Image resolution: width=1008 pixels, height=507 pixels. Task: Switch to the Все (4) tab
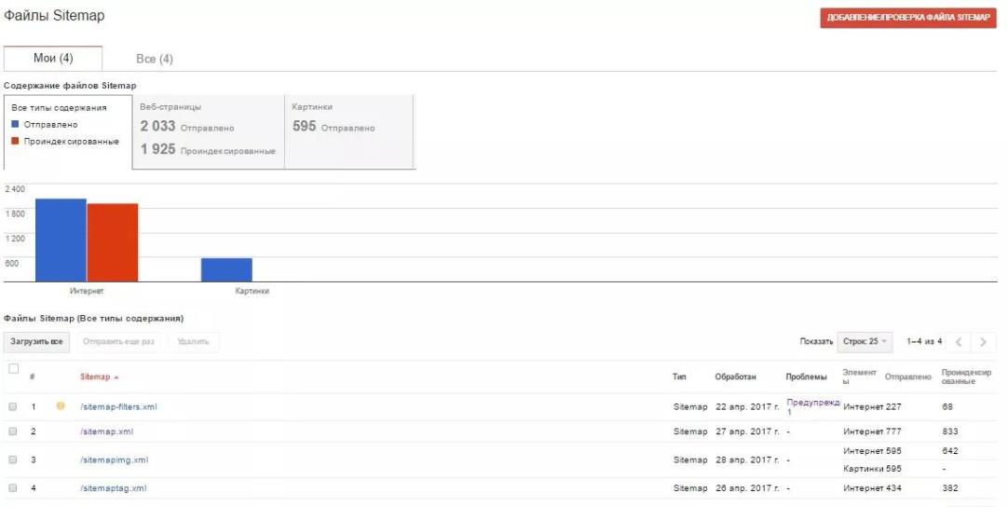(x=155, y=59)
